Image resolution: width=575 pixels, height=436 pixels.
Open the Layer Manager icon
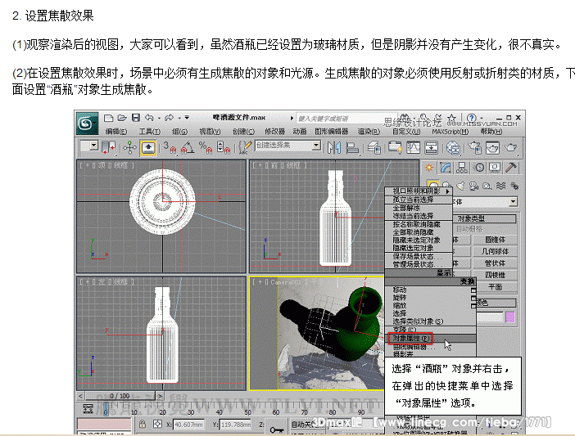tap(374, 148)
